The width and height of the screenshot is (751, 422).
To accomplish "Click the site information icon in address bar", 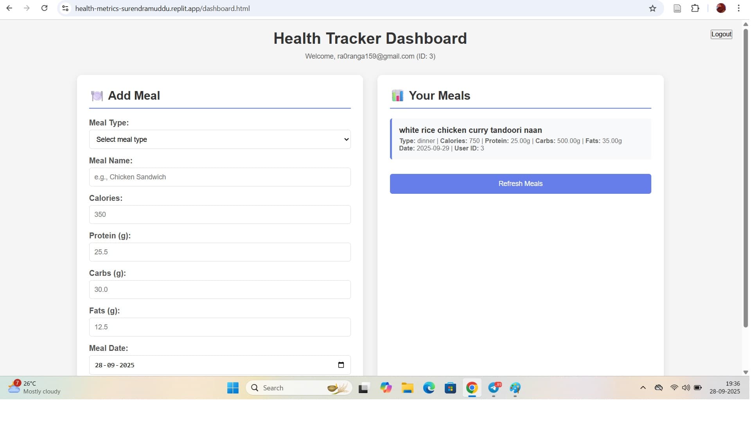I will click(65, 8).
